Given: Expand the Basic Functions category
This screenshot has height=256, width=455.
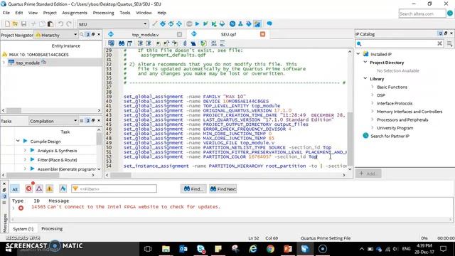Looking at the screenshot, I should [373, 87].
